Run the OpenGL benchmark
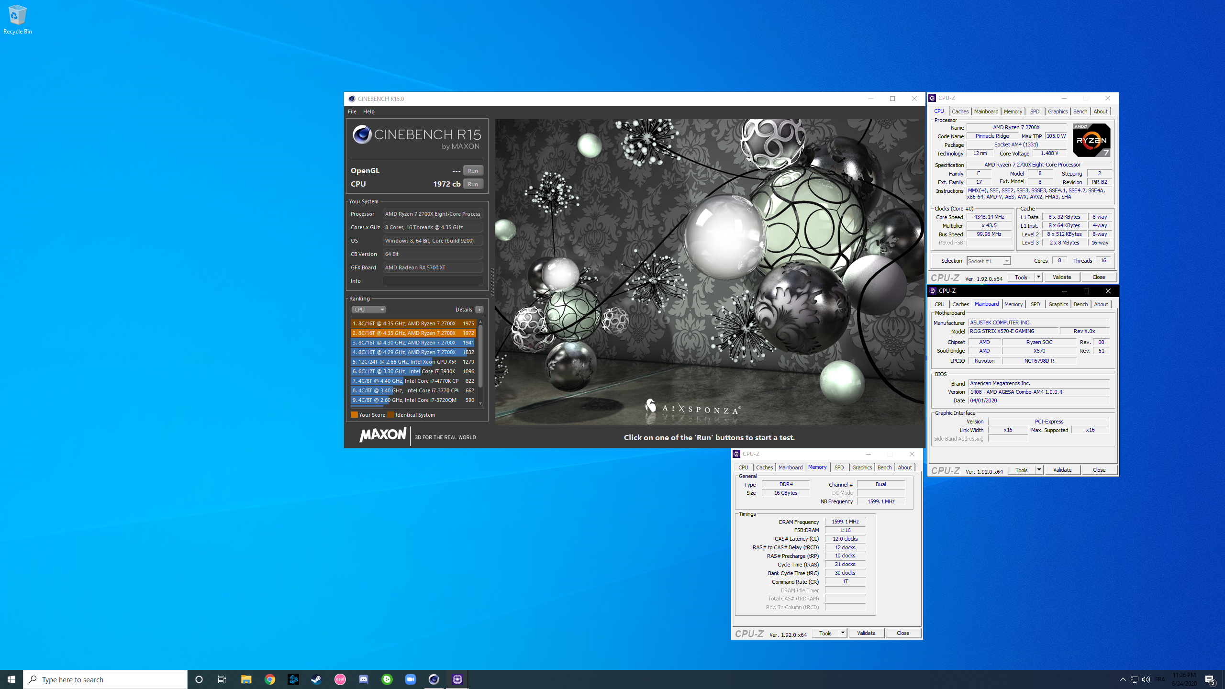This screenshot has width=1225, height=689. [473, 171]
